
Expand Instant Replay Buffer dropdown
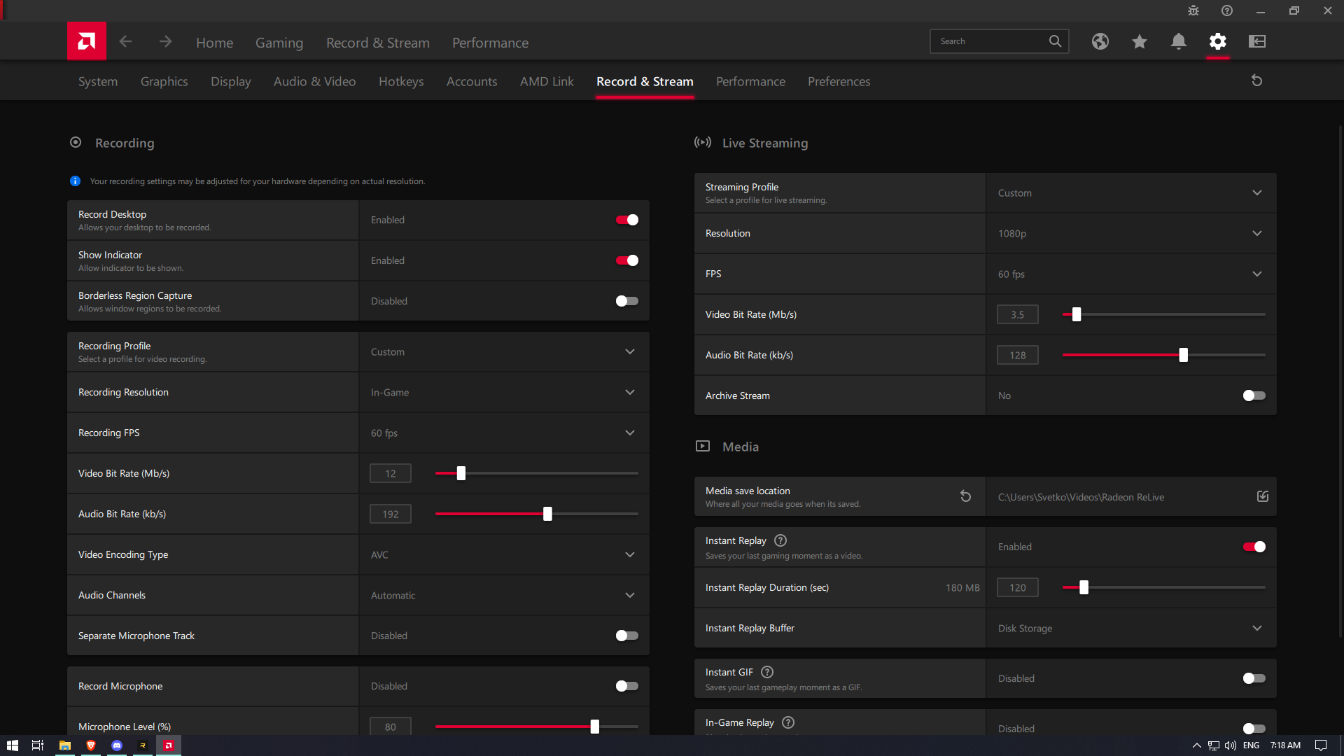click(x=1131, y=629)
